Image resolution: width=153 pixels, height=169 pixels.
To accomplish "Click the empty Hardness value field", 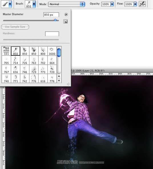I will 52,34.
